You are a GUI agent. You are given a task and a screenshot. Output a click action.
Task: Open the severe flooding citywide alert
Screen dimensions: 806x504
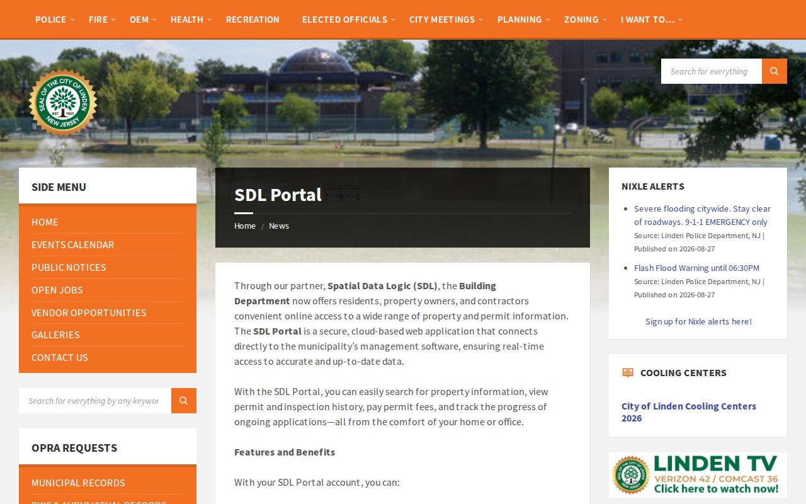coord(702,215)
